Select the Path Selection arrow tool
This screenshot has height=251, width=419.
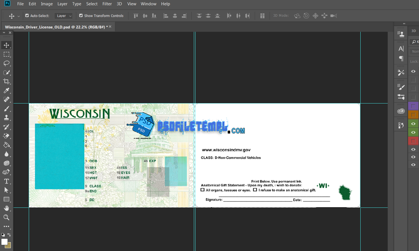(7, 190)
